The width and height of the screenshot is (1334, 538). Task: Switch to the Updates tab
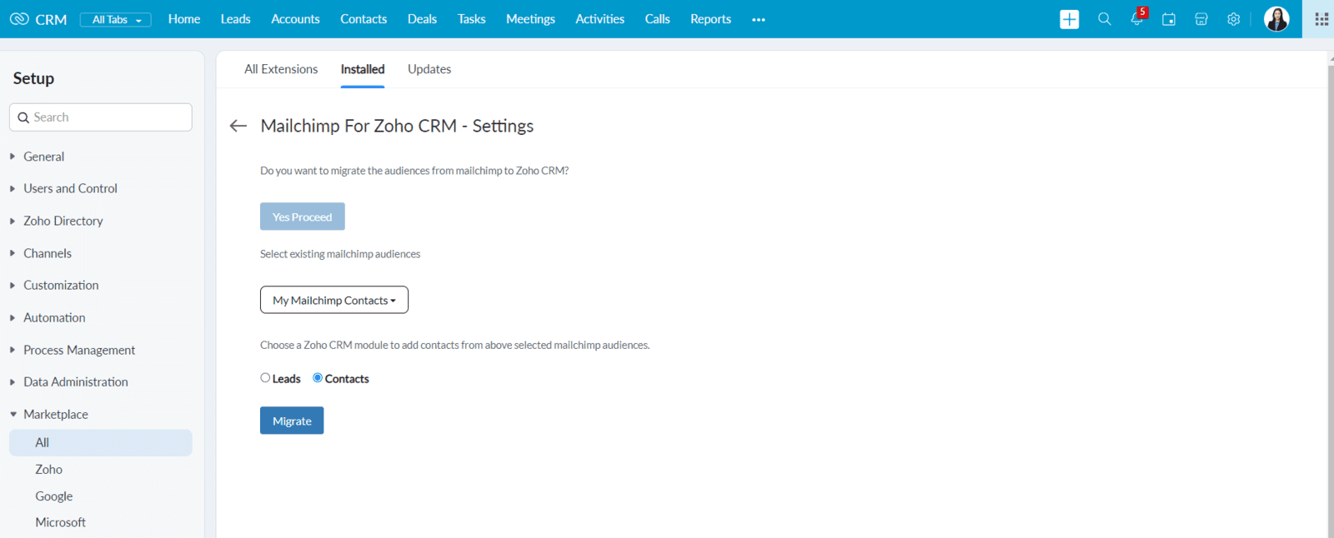coord(429,69)
